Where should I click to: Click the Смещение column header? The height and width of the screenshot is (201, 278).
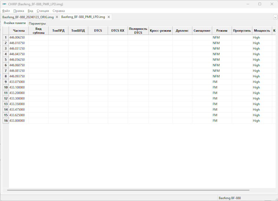click(202, 31)
